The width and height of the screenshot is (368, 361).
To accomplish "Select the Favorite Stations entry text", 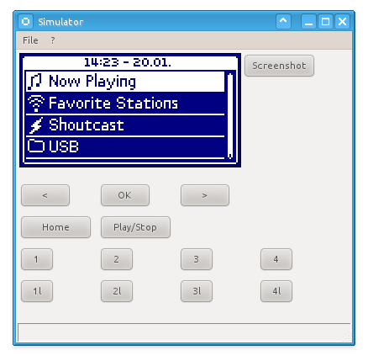I will pyautogui.click(x=113, y=103).
